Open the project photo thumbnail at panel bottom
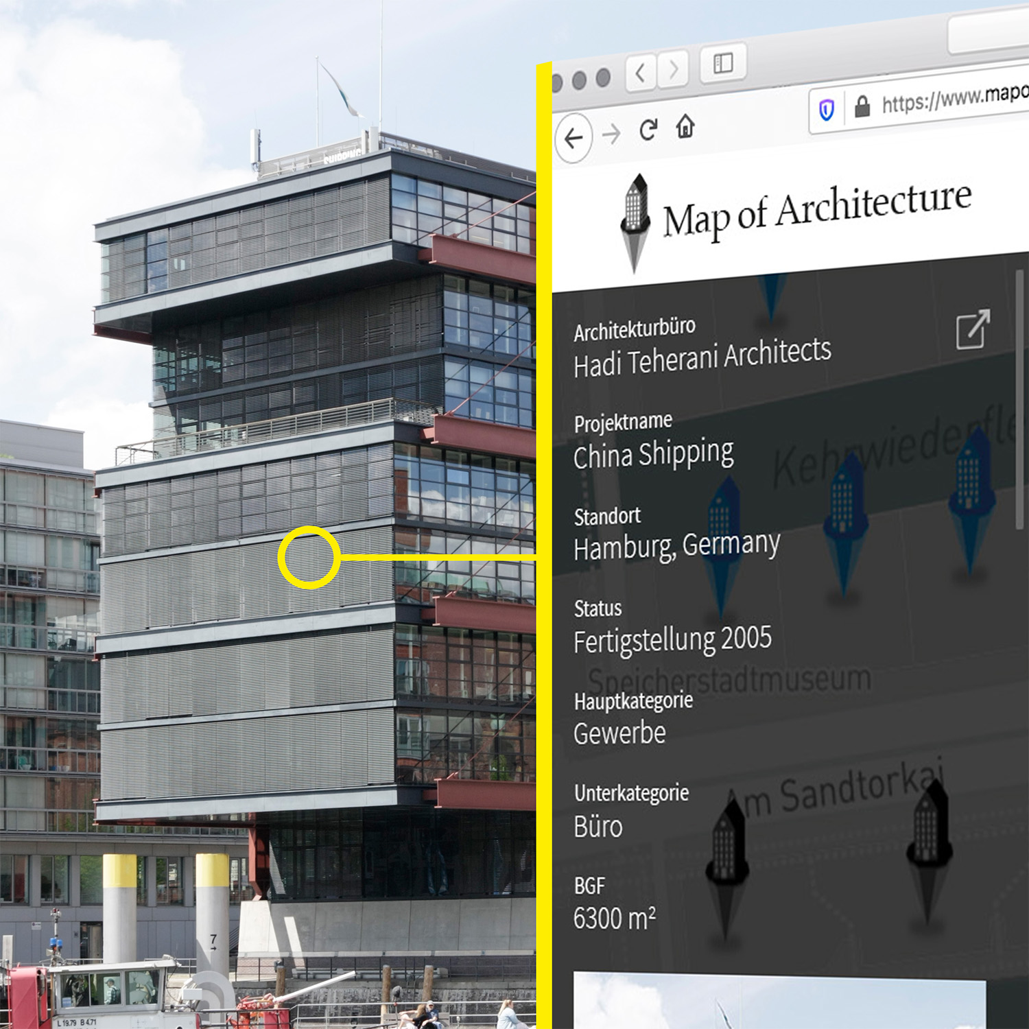This screenshot has height=1029, width=1029. point(779,1000)
